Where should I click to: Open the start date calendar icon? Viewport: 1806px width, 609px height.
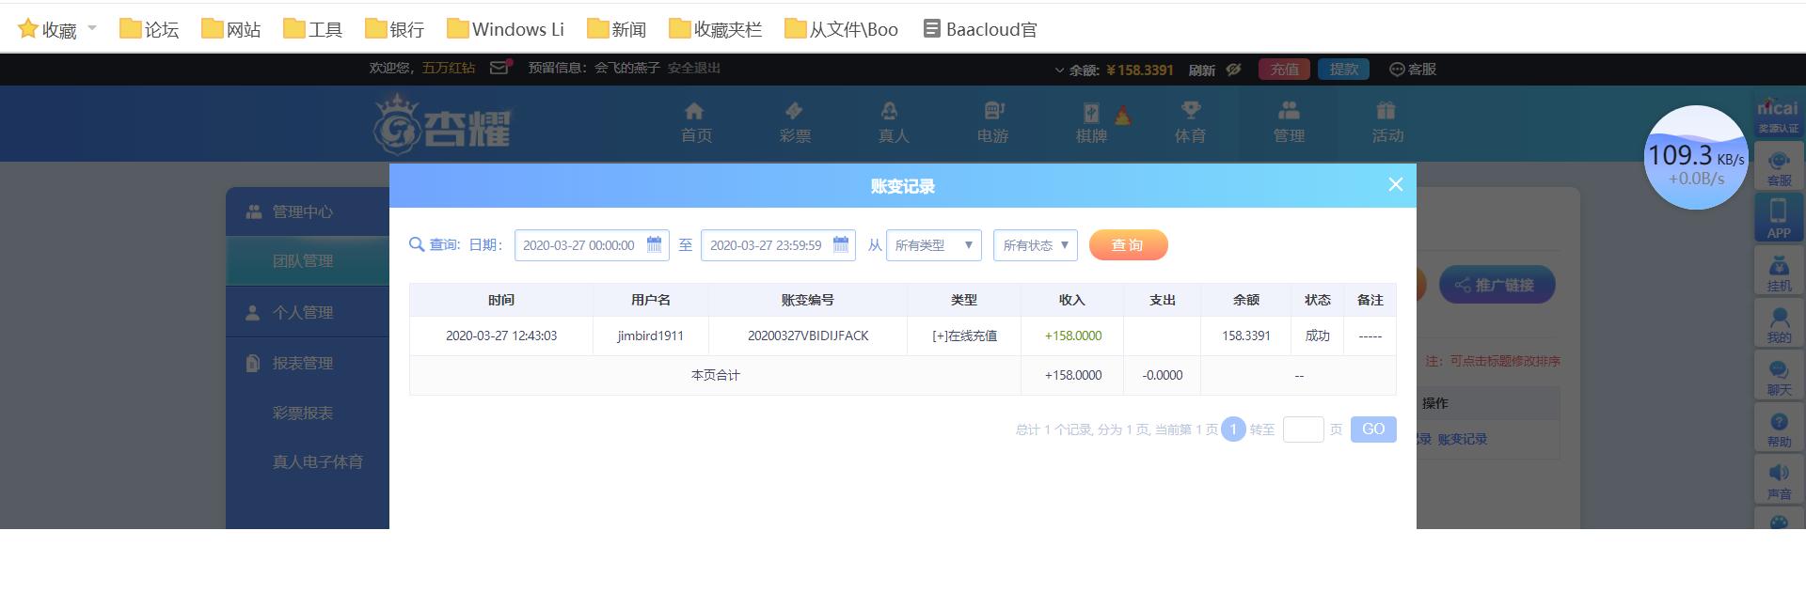655,244
